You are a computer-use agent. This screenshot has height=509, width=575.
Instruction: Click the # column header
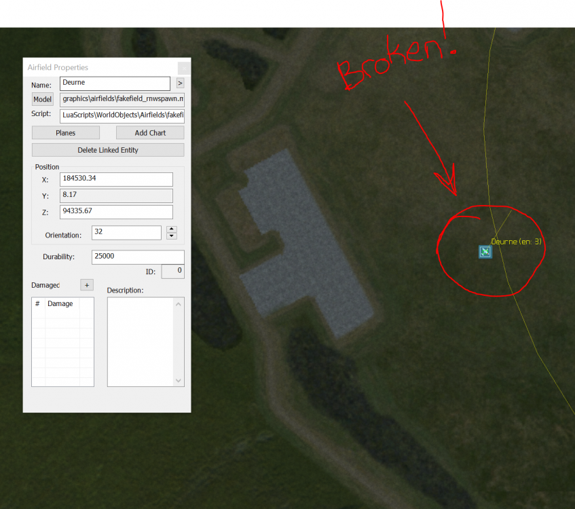click(x=38, y=303)
